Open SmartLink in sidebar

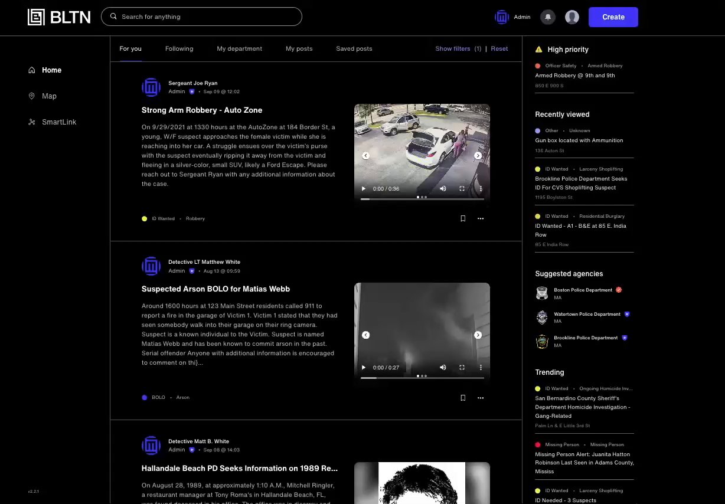tap(59, 122)
